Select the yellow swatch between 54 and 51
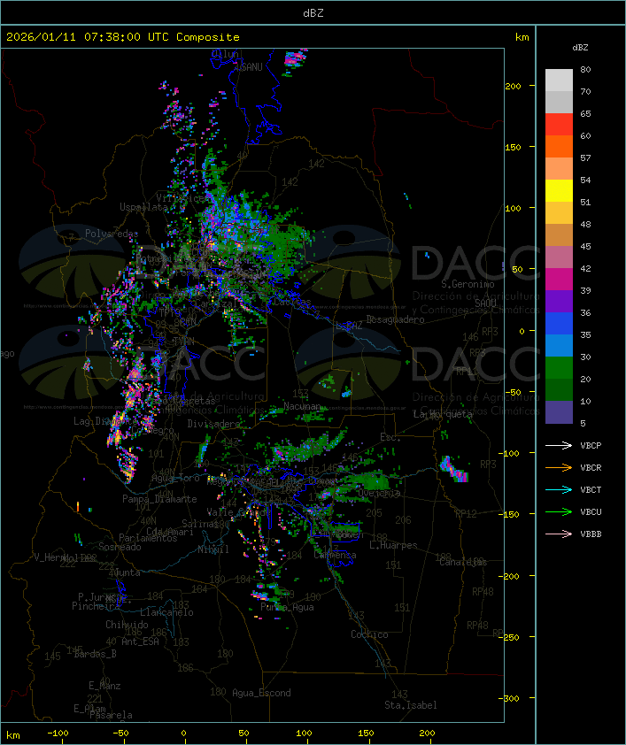 559,190
